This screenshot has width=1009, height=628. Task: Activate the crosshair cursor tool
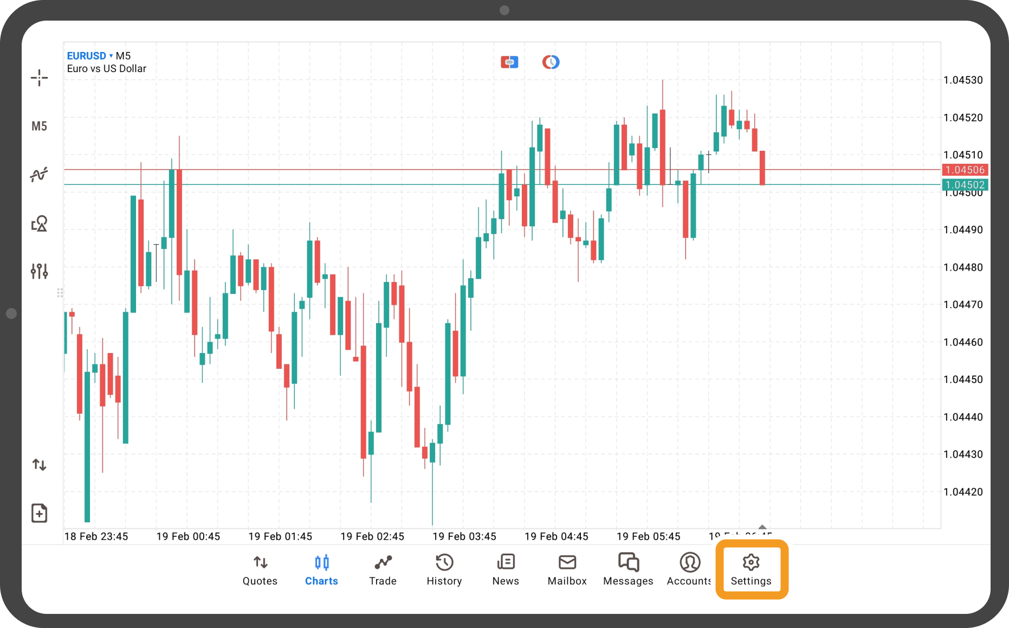click(x=39, y=78)
